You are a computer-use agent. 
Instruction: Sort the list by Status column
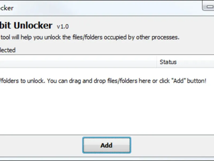(168, 62)
